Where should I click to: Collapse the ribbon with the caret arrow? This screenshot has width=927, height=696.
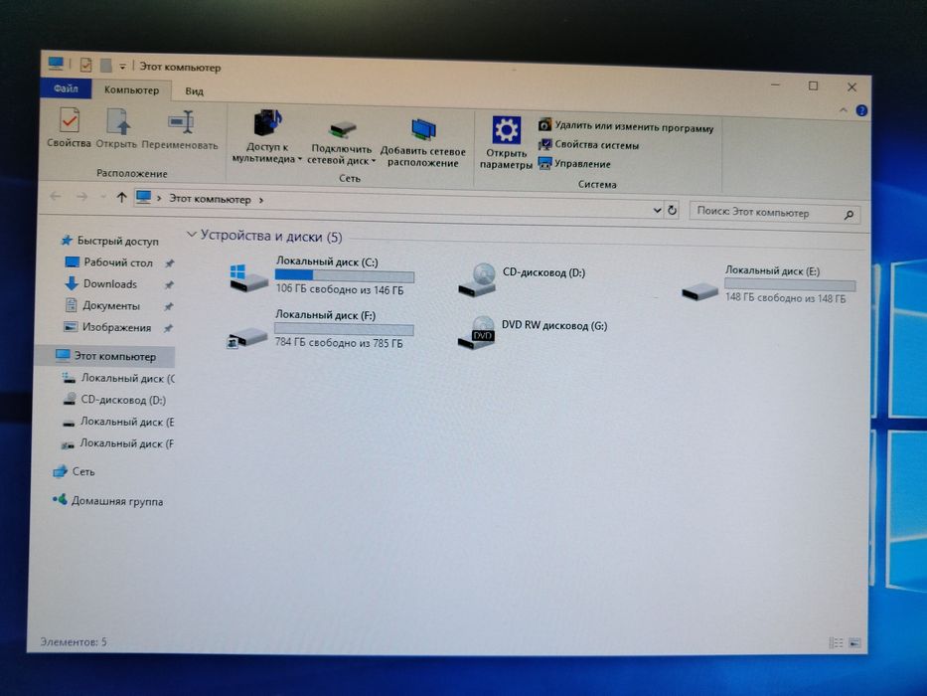[844, 110]
